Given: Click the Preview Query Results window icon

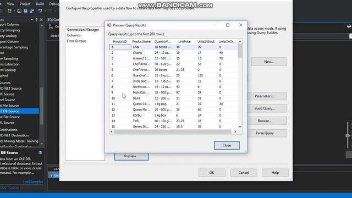Looking at the screenshot, I should (109, 25).
